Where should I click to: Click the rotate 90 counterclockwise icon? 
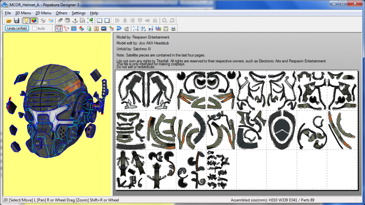coord(165,21)
